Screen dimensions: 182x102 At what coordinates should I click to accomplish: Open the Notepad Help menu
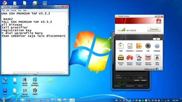point(25,10)
